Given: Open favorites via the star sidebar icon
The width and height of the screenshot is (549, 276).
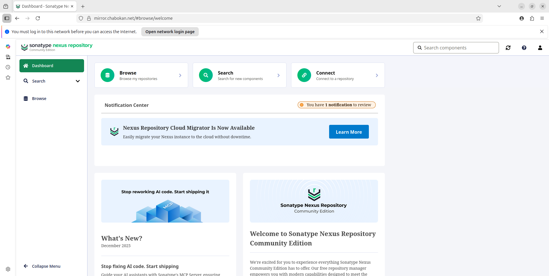Looking at the screenshot, I should 8,77.
